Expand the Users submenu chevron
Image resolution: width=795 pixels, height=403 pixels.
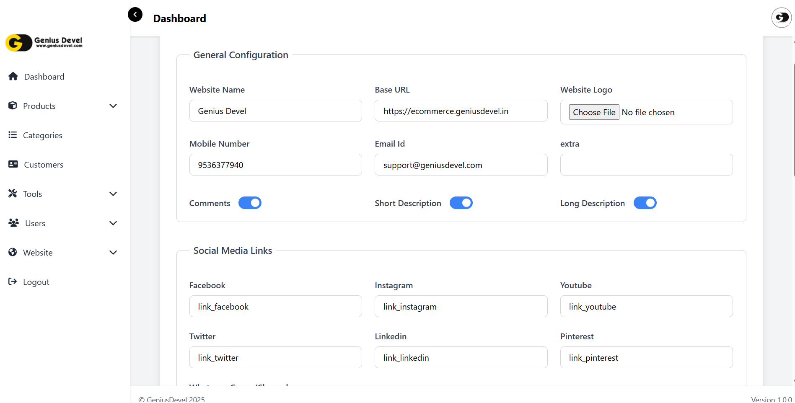(113, 223)
